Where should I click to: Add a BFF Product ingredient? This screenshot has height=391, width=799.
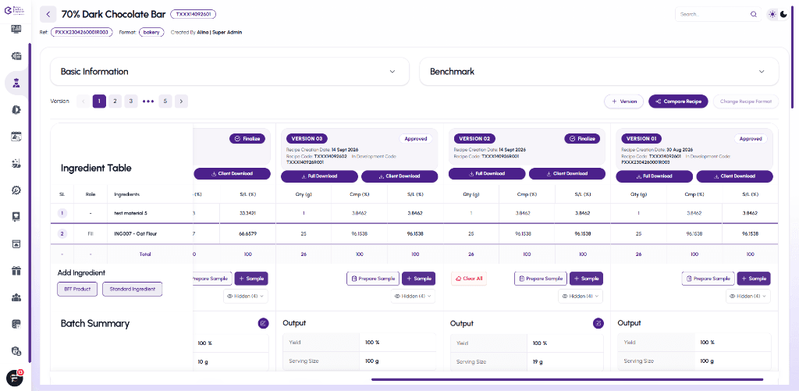(x=77, y=289)
